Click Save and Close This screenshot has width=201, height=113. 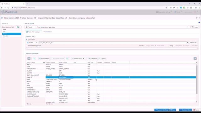[186, 110]
